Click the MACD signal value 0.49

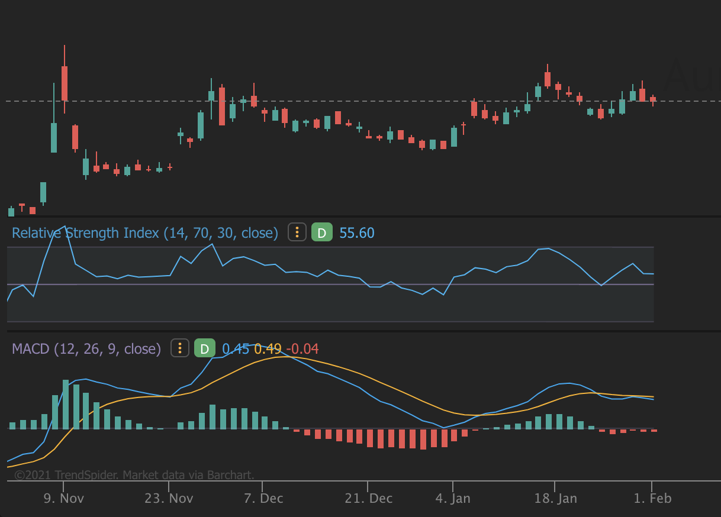[x=268, y=349]
